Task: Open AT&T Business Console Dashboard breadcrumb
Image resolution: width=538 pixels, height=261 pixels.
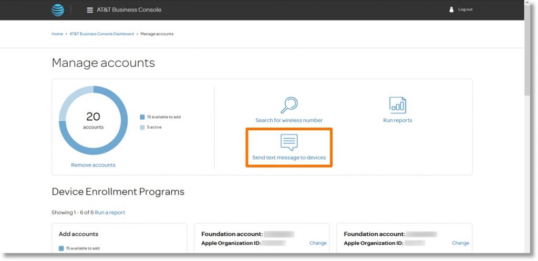Action: pos(101,34)
